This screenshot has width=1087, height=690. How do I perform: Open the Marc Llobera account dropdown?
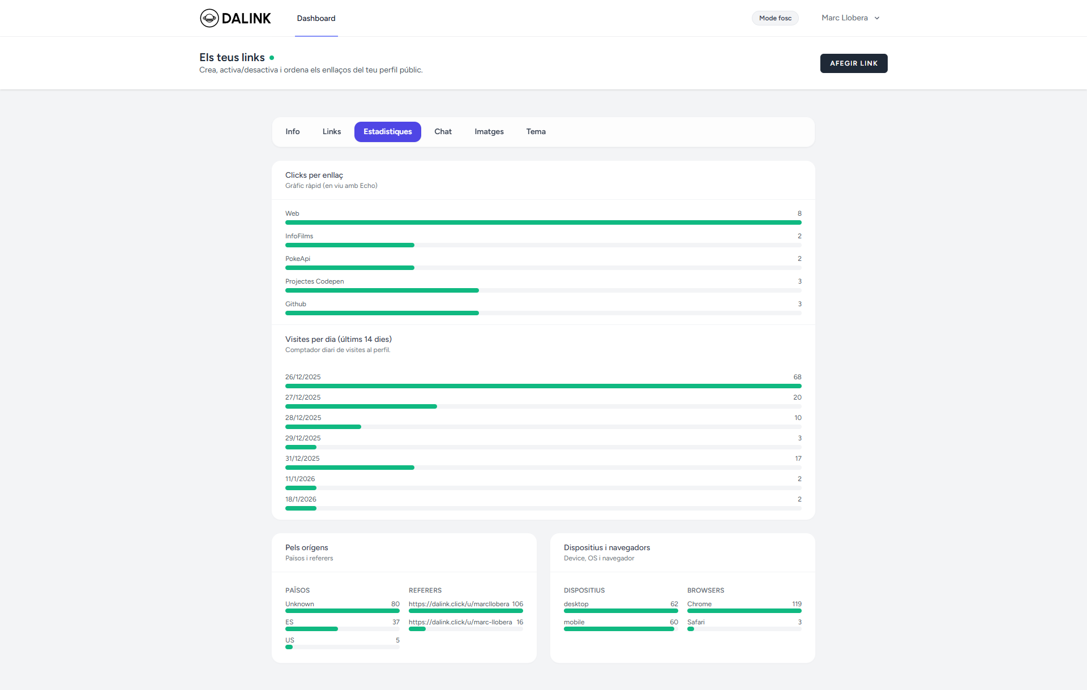click(845, 18)
